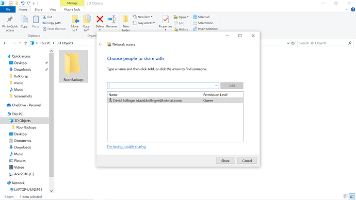356x200 pixels.
Task: Click the navigation pane scrollbar down arrow
Action: pos(51,191)
